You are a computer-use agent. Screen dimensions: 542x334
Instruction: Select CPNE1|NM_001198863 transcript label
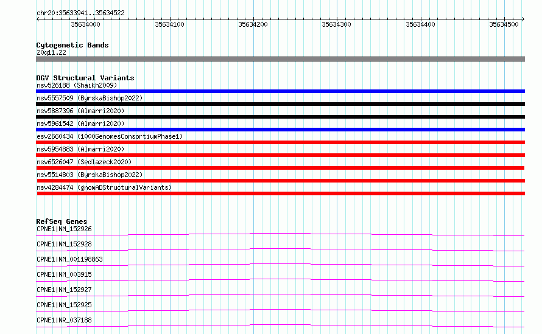(x=69, y=259)
